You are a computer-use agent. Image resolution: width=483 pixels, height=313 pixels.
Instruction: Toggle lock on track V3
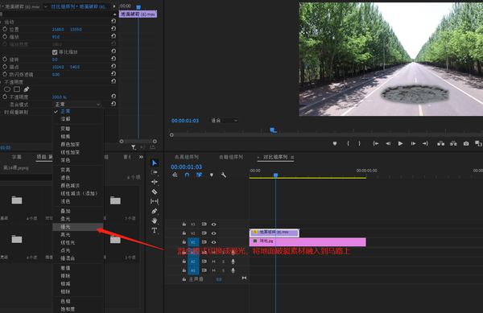tap(184, 224)
